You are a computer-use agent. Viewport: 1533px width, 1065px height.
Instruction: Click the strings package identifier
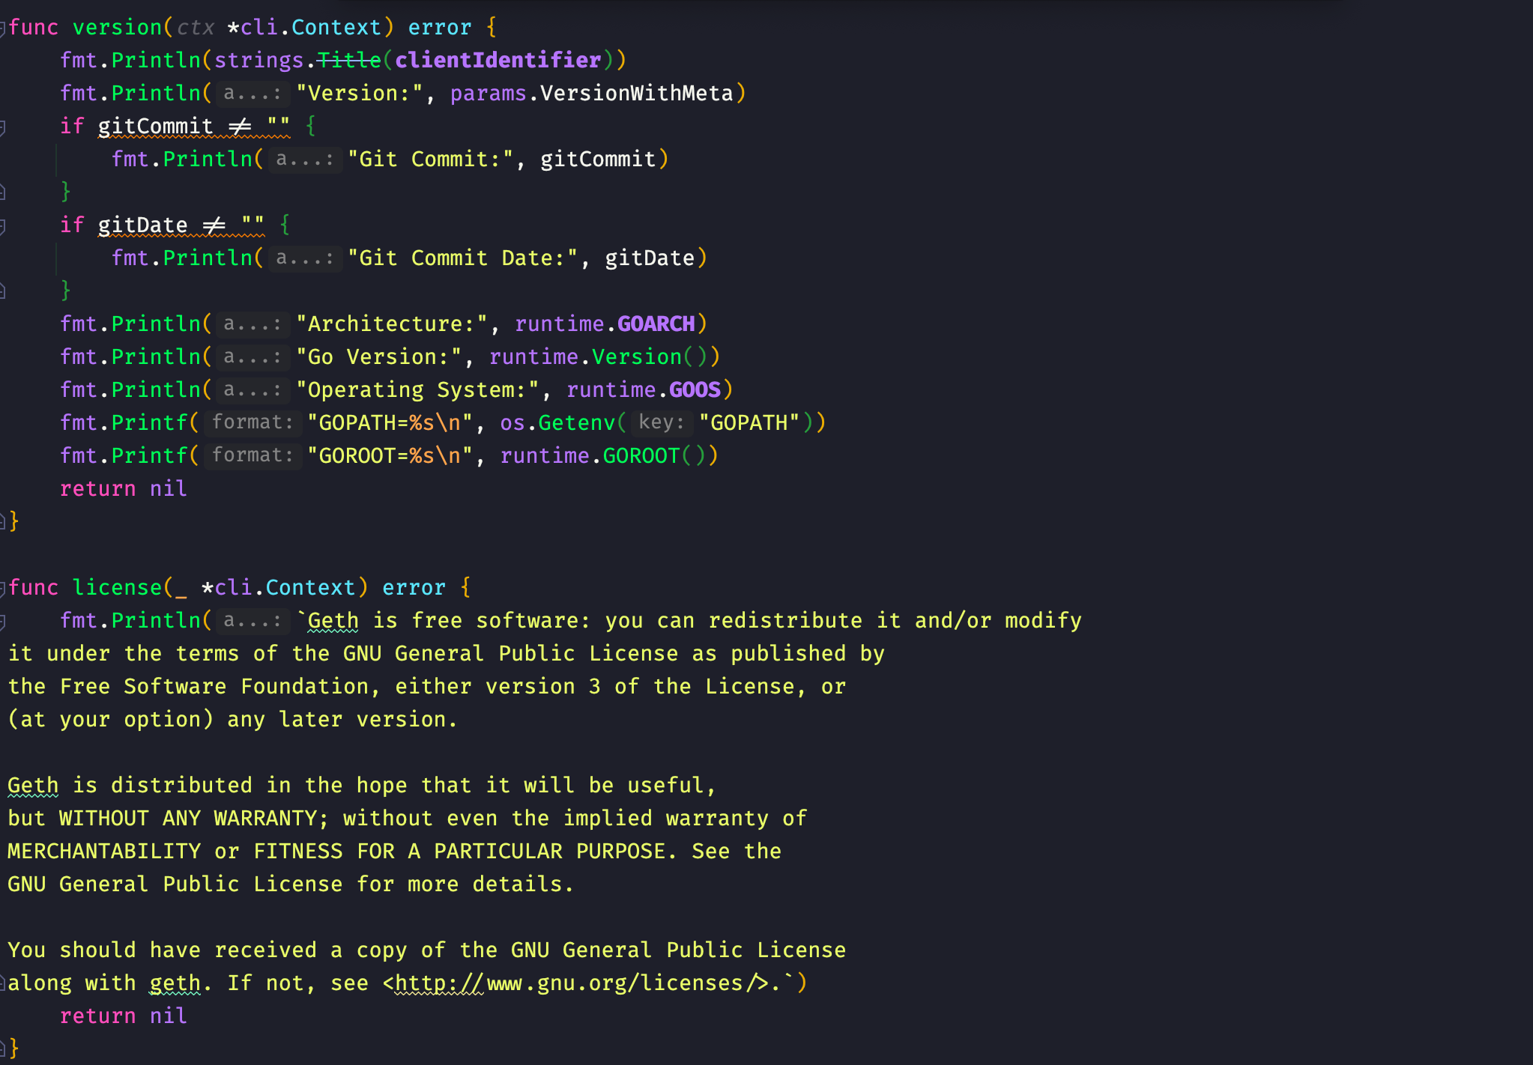point(258,61)
